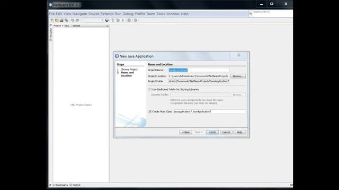Click the Back button in wizard
Screen dimensions: 339x190
[186, 132]
